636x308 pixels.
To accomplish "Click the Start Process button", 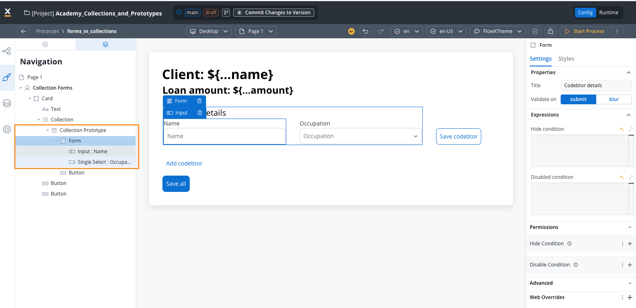I will point(584,31).
